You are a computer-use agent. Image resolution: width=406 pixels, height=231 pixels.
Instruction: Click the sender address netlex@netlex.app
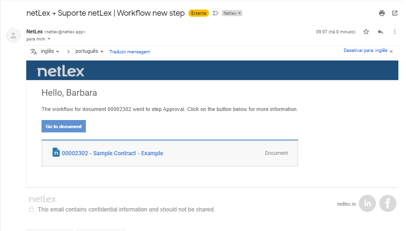64,32
